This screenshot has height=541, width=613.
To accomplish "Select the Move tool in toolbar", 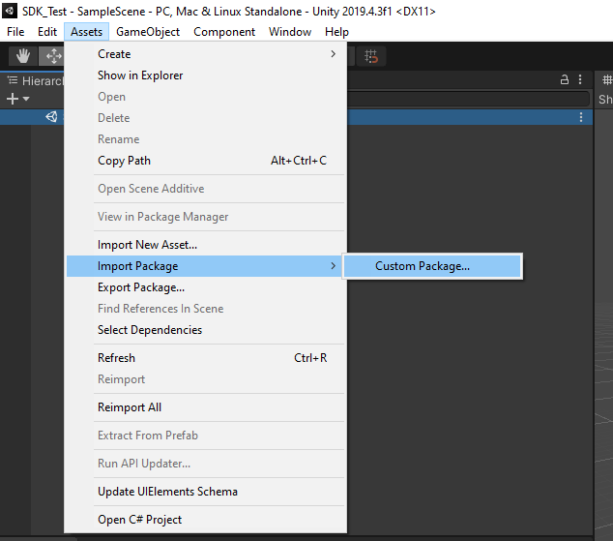I will (x=52, y=56).
